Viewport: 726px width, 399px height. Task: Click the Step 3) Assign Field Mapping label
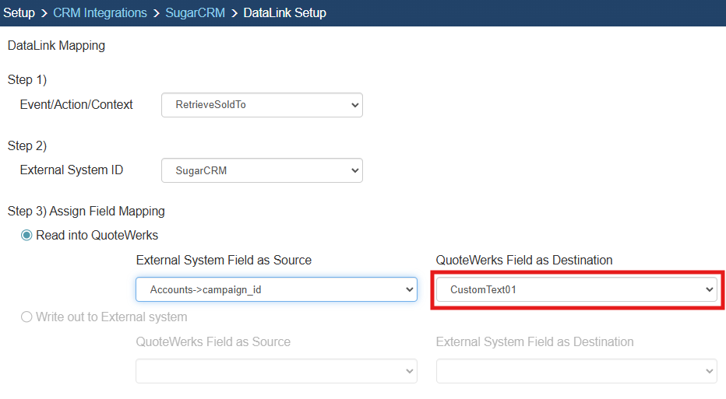[86, 211]
